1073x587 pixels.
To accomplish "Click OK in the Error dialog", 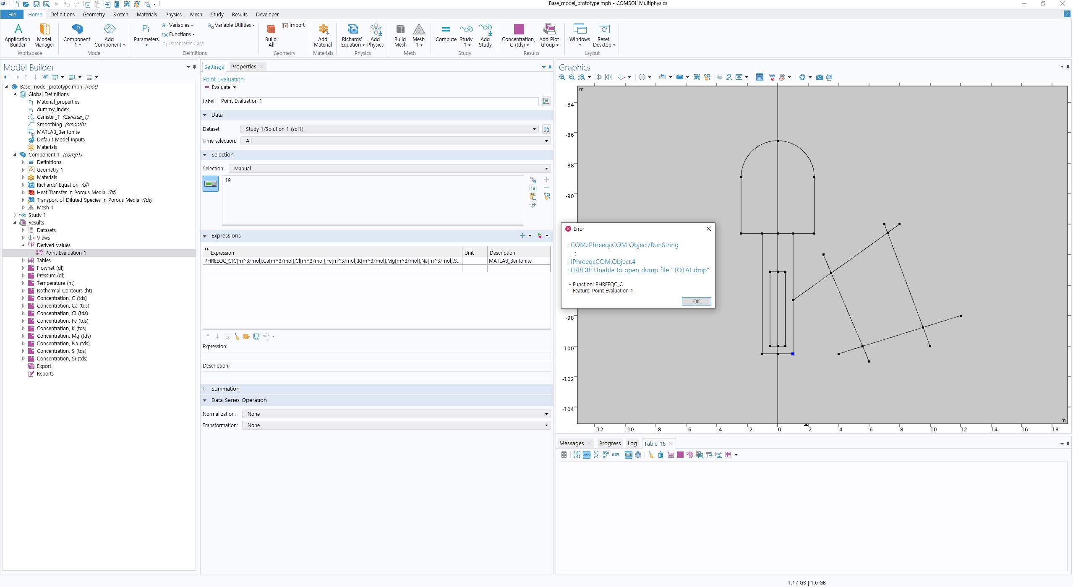I will [x=696, y=302].
